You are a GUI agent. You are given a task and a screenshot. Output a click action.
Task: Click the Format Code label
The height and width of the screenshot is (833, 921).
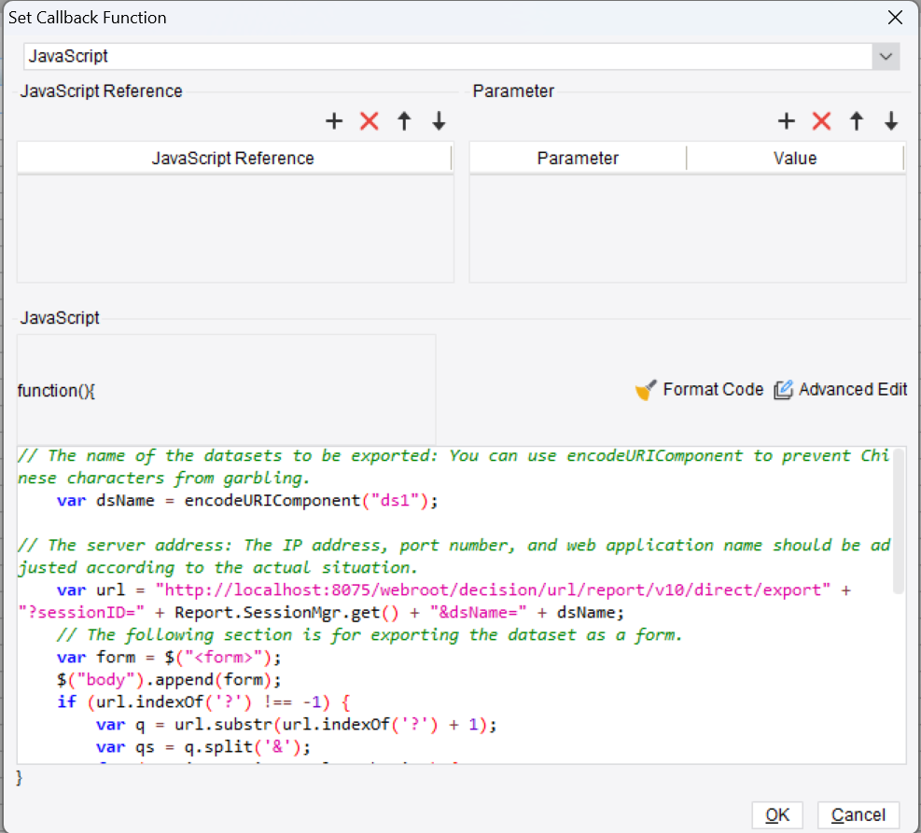pyautogui.click(x=713, y=389)
